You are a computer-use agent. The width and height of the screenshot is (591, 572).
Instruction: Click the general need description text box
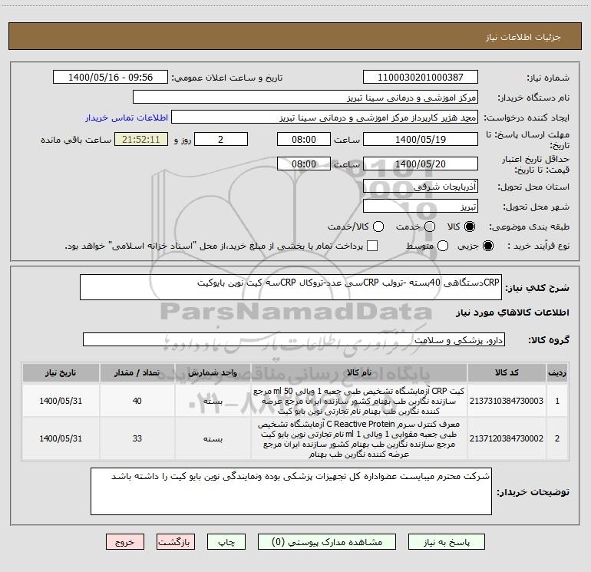[291, 287]
